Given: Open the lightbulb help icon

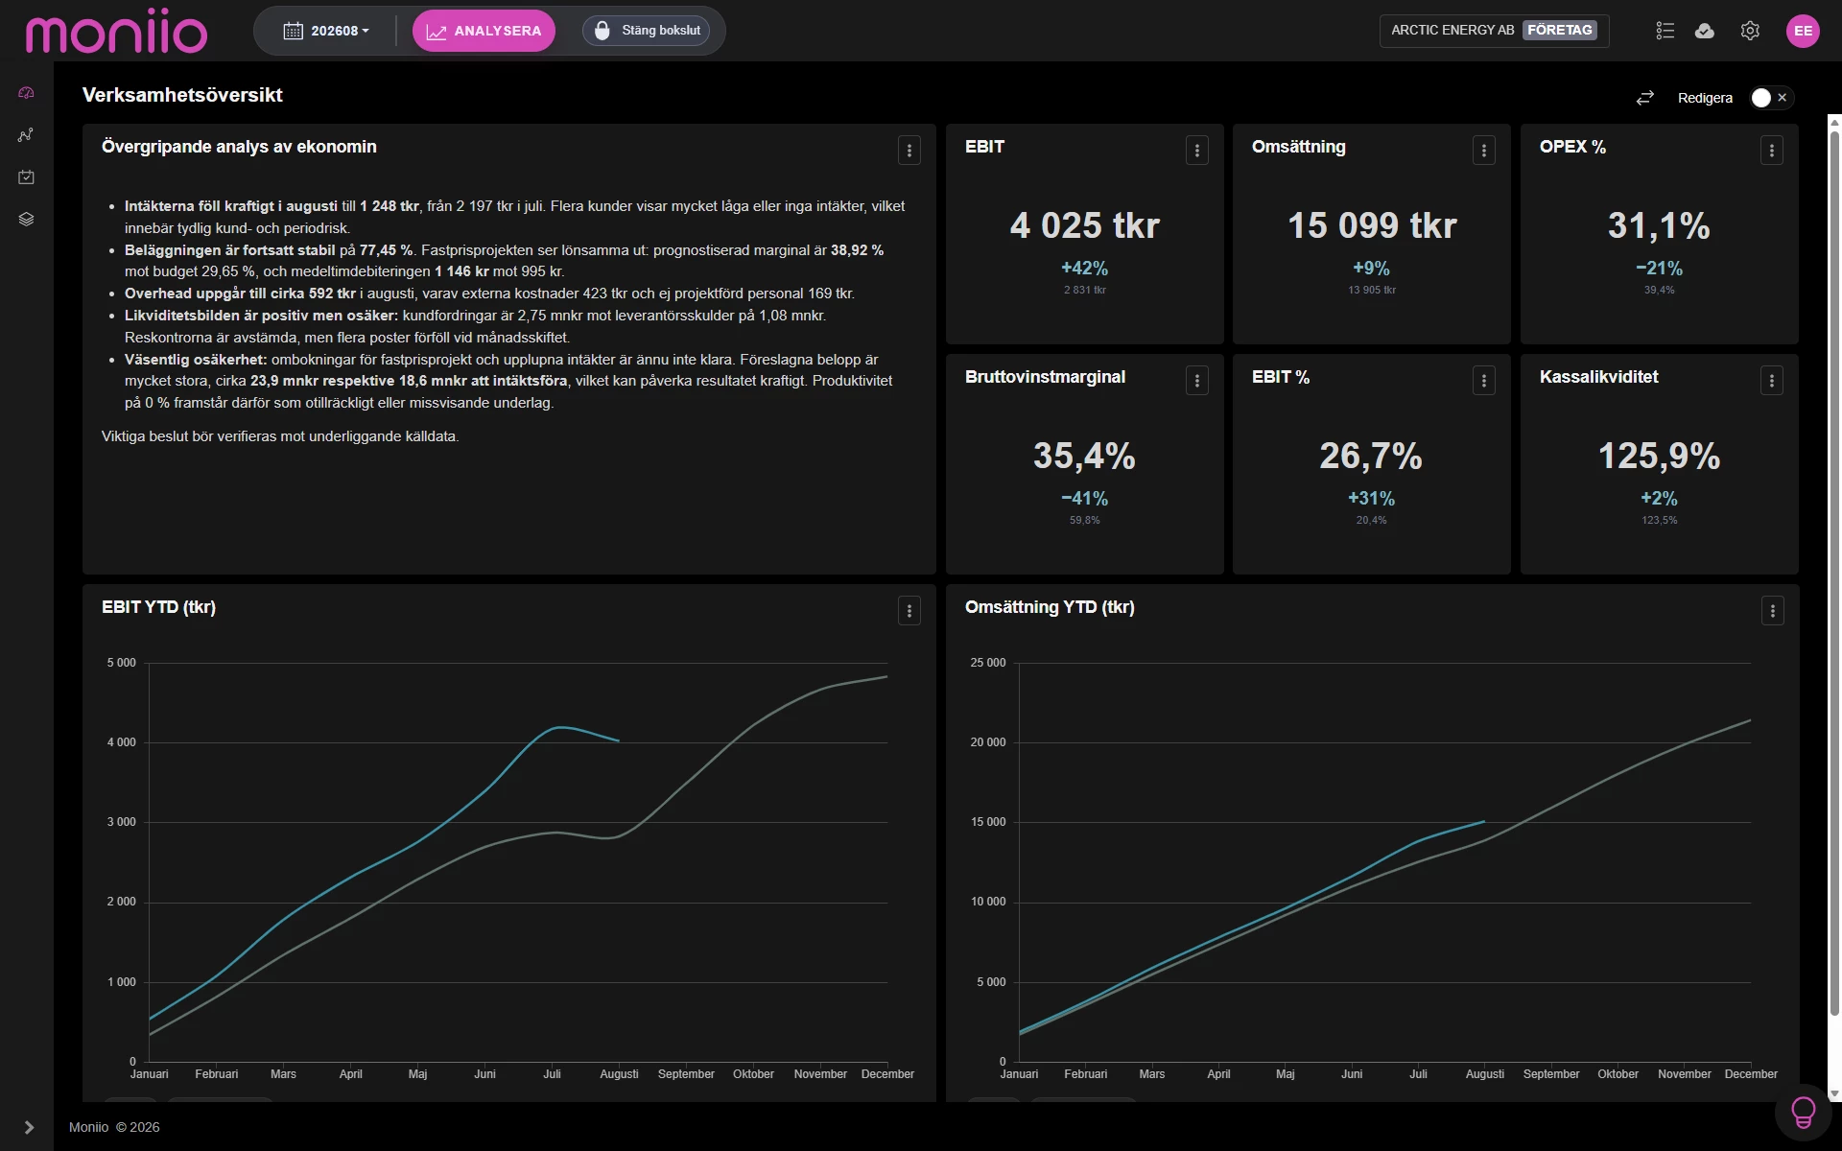Looking at the screenshot, I should 1804,1113.
